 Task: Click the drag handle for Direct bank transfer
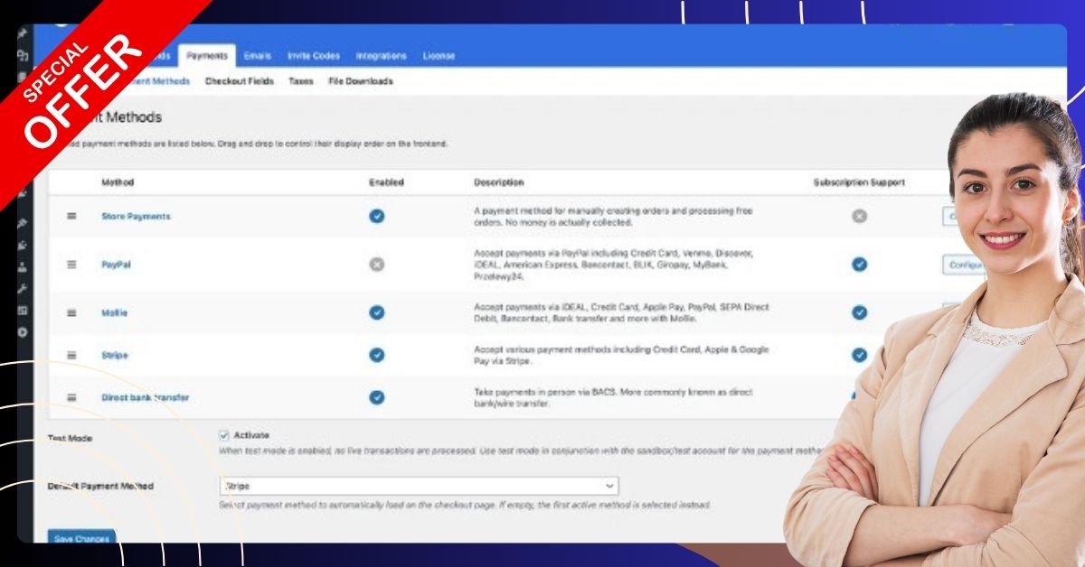click(71, 397)
